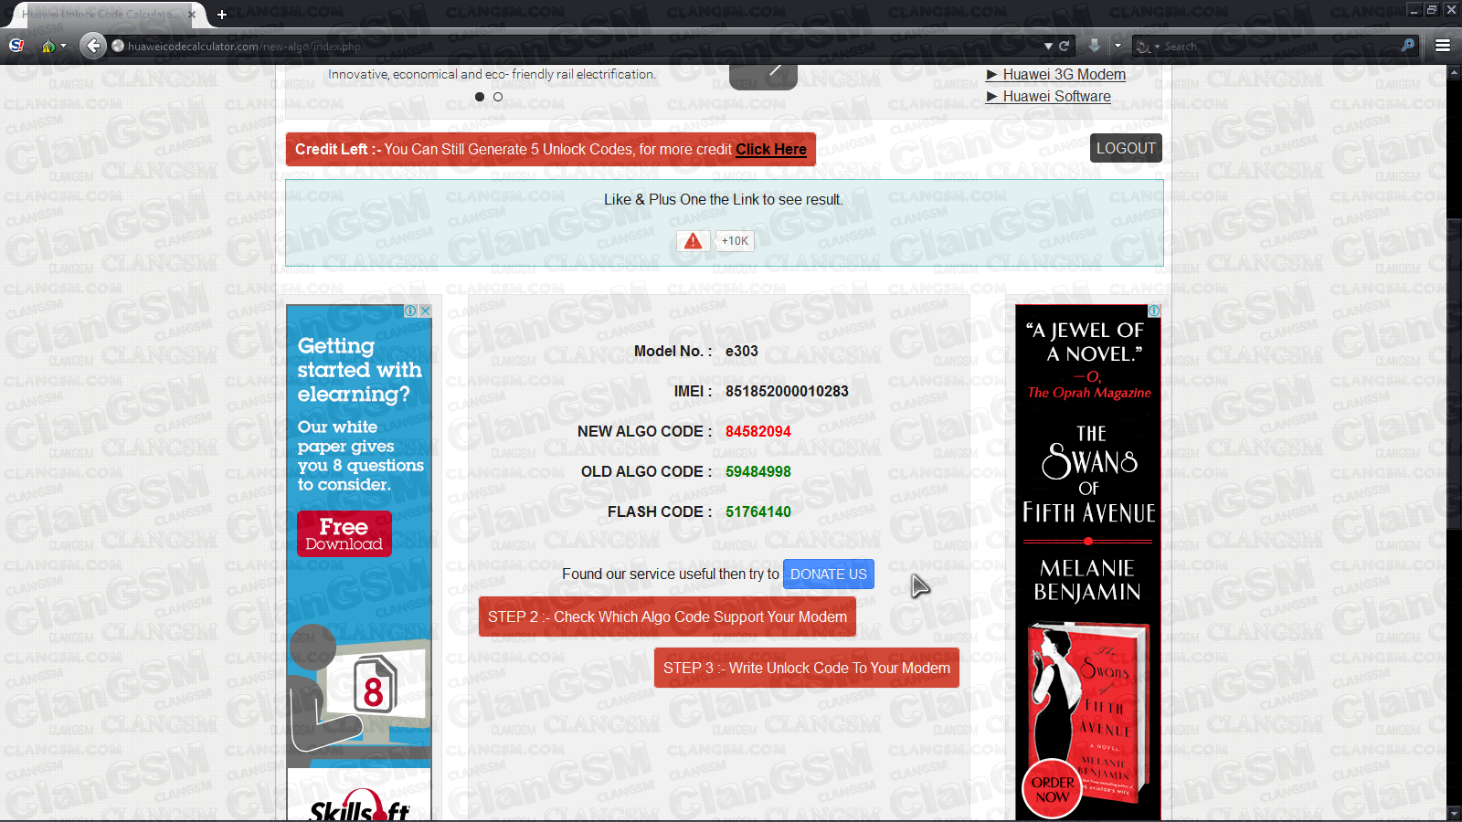1462x822 pixels.
Task: Click the model number e303
Action: [x=742, y=352]
